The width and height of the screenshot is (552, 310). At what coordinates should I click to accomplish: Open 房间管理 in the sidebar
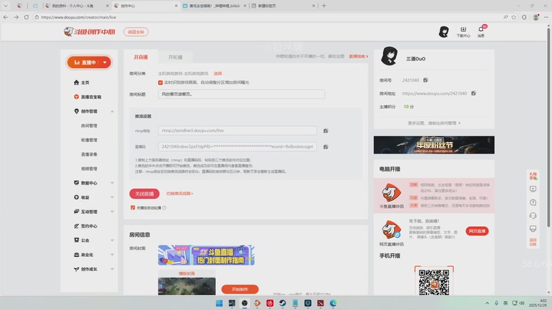pos(89,125)
